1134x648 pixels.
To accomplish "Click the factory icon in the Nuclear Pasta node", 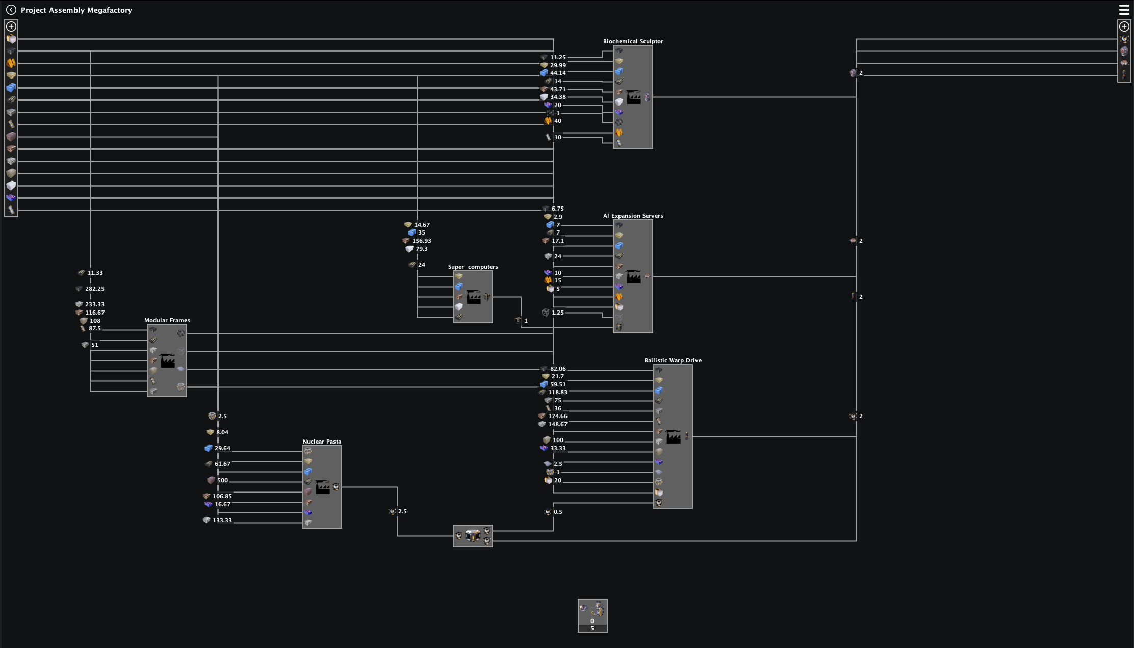I will tap(322, 487).
